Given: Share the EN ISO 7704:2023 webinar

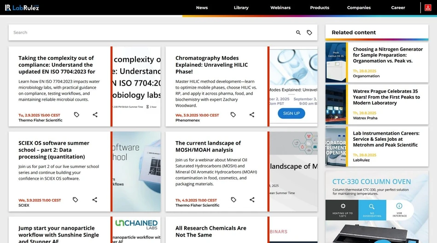Looking at the screenshot, I should pos(95,115).
